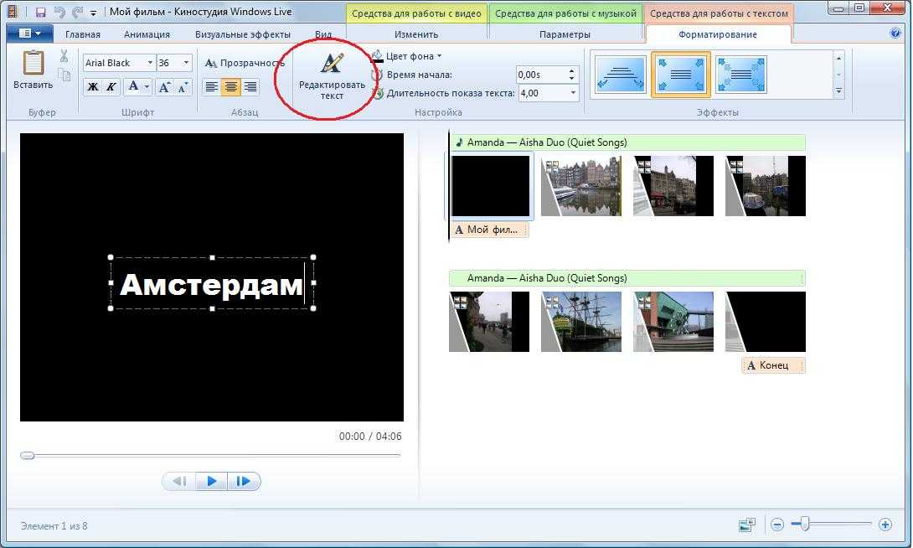Click the Copy icon under the scissors
Image resolution: width=913 pixels, height=548 pixels.
pyautogui.click(x=64, y=75)
